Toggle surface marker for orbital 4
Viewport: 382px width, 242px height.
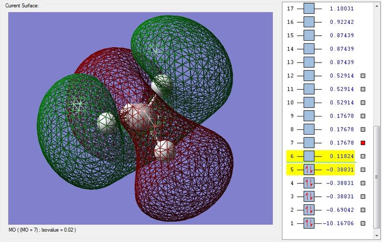pyautogui.click(x=363, y=183)
